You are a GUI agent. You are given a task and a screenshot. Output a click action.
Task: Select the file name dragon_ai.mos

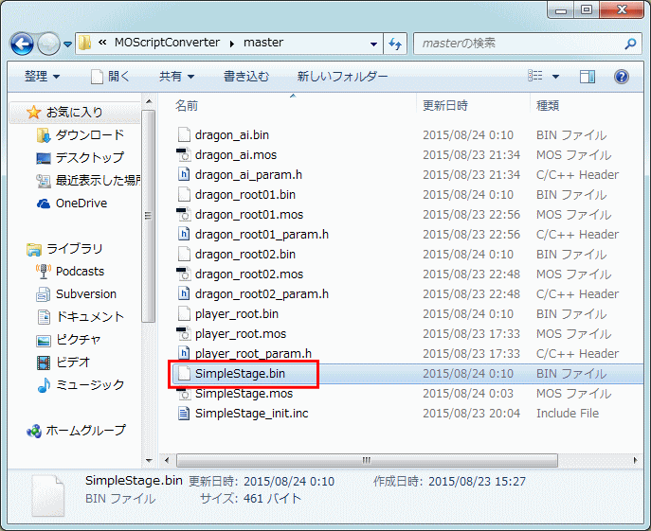236,154
